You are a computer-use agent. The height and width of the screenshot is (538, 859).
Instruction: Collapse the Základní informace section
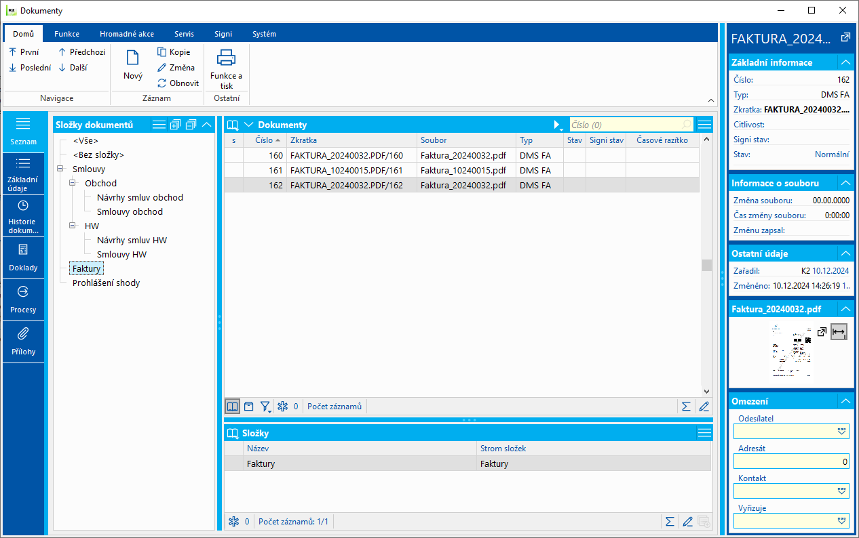tap(845, 62)
